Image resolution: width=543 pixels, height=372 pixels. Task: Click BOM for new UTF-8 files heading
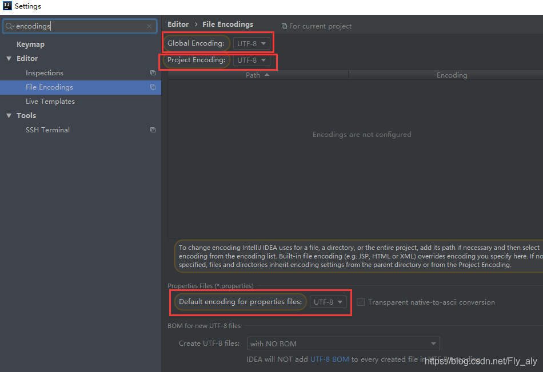(204, 326)
